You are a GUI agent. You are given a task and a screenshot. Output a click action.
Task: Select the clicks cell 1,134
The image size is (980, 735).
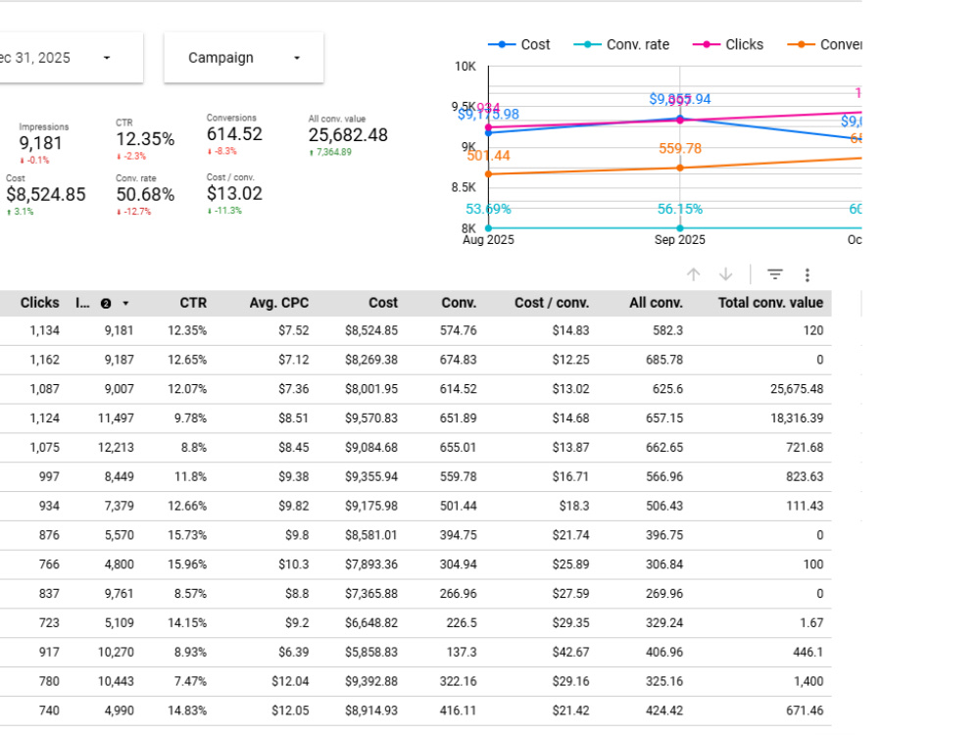point(44,330)
